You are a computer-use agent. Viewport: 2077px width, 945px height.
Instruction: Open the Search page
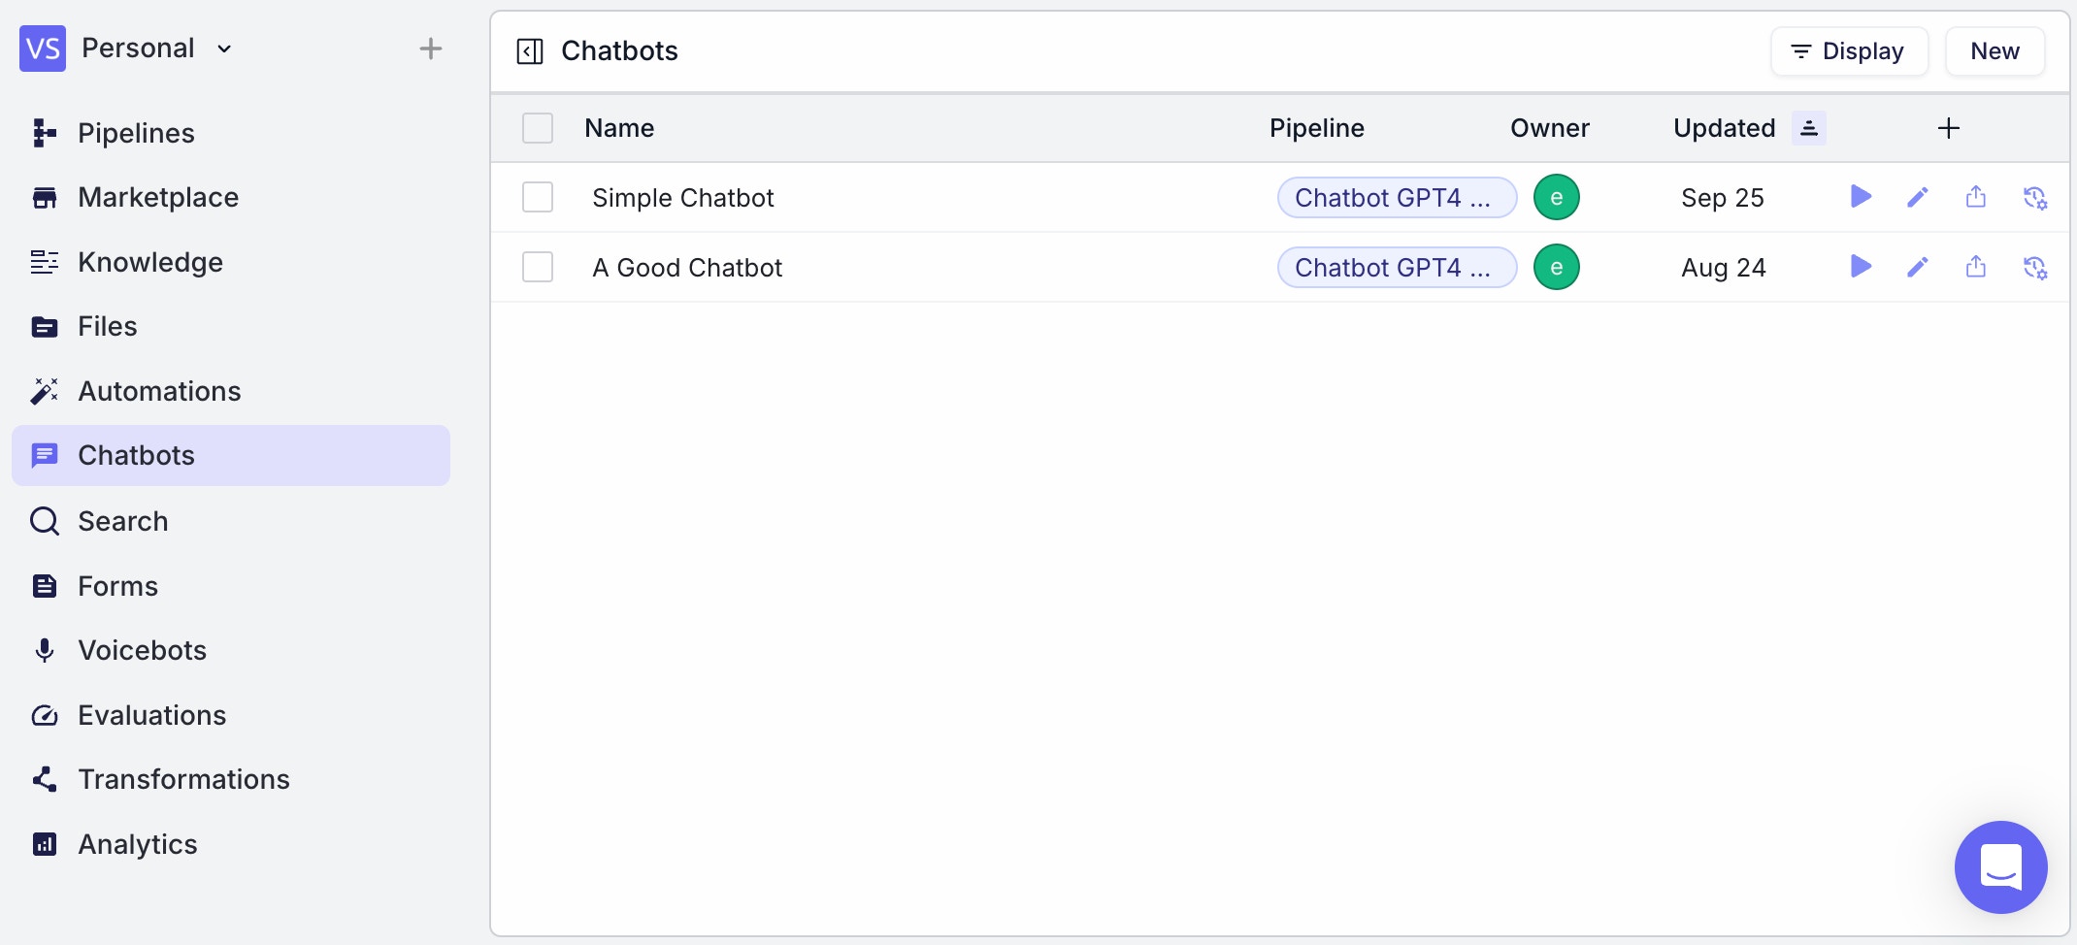point(122,521)
